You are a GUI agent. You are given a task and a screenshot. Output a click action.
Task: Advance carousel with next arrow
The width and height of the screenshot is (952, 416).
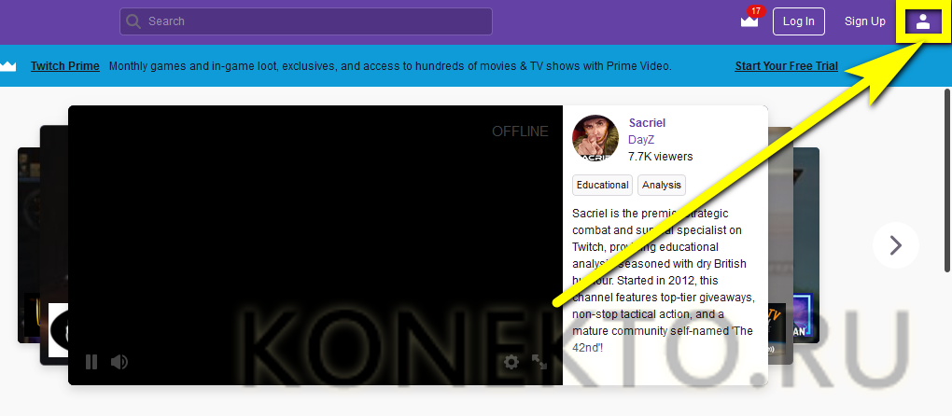896,245
